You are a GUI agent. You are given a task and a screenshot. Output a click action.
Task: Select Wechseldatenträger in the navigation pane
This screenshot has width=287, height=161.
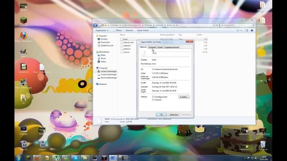(109, 78)
